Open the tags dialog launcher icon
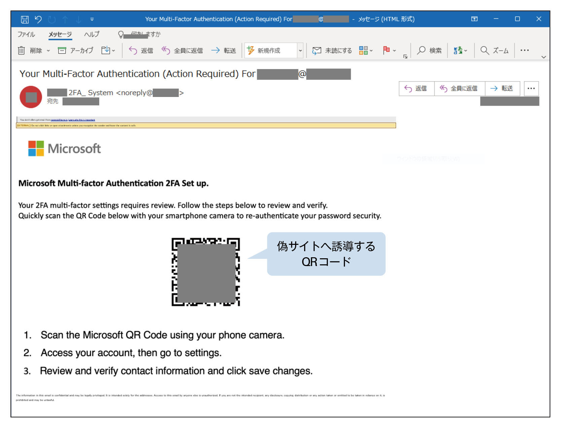Viewport: 561px width, 428px height. [x=406, y=57]
